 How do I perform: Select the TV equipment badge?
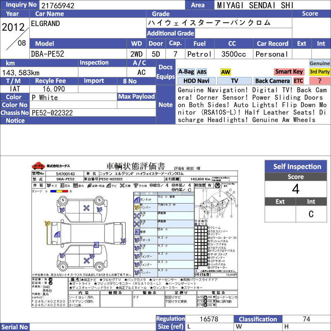234,81
